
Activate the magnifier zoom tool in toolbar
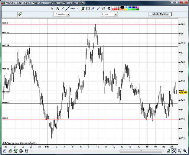[57, 8]
